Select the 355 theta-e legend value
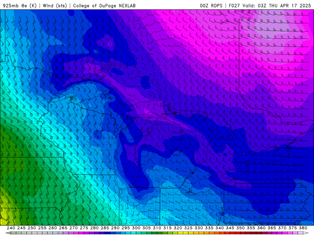Screen dimensions: 314x235 (251, 228)
